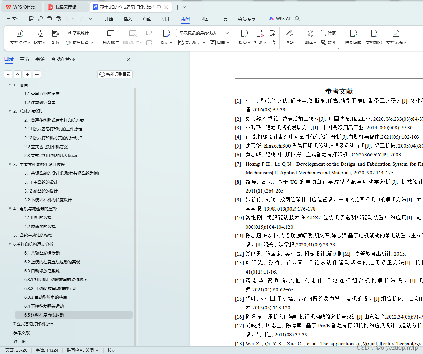Open the 显示标记 dropdown
Screen dimensions: 423x354
tap(192, 43)
